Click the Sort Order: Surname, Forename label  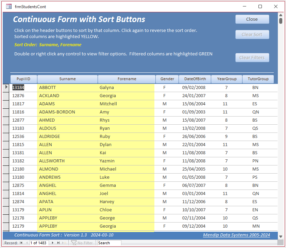[x=48, y=45]
